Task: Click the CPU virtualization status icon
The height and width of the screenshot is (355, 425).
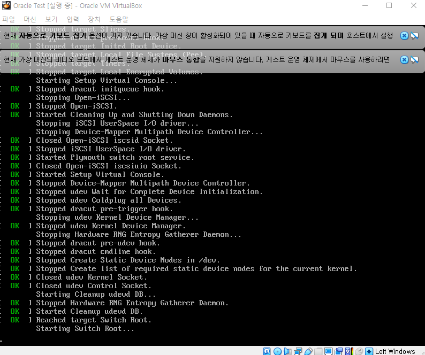Action: pyautogui.click(x=349, y=351)
